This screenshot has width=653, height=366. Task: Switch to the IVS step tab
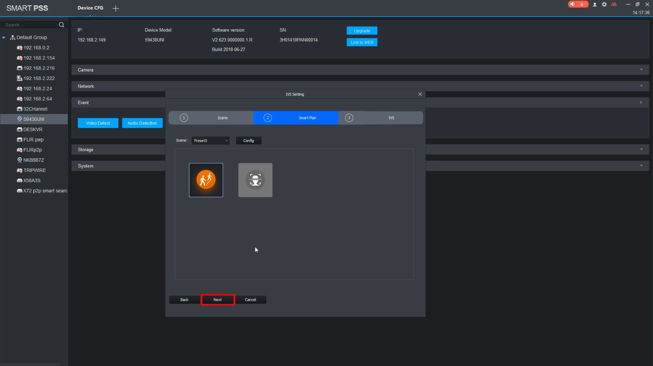click(381, 118)
